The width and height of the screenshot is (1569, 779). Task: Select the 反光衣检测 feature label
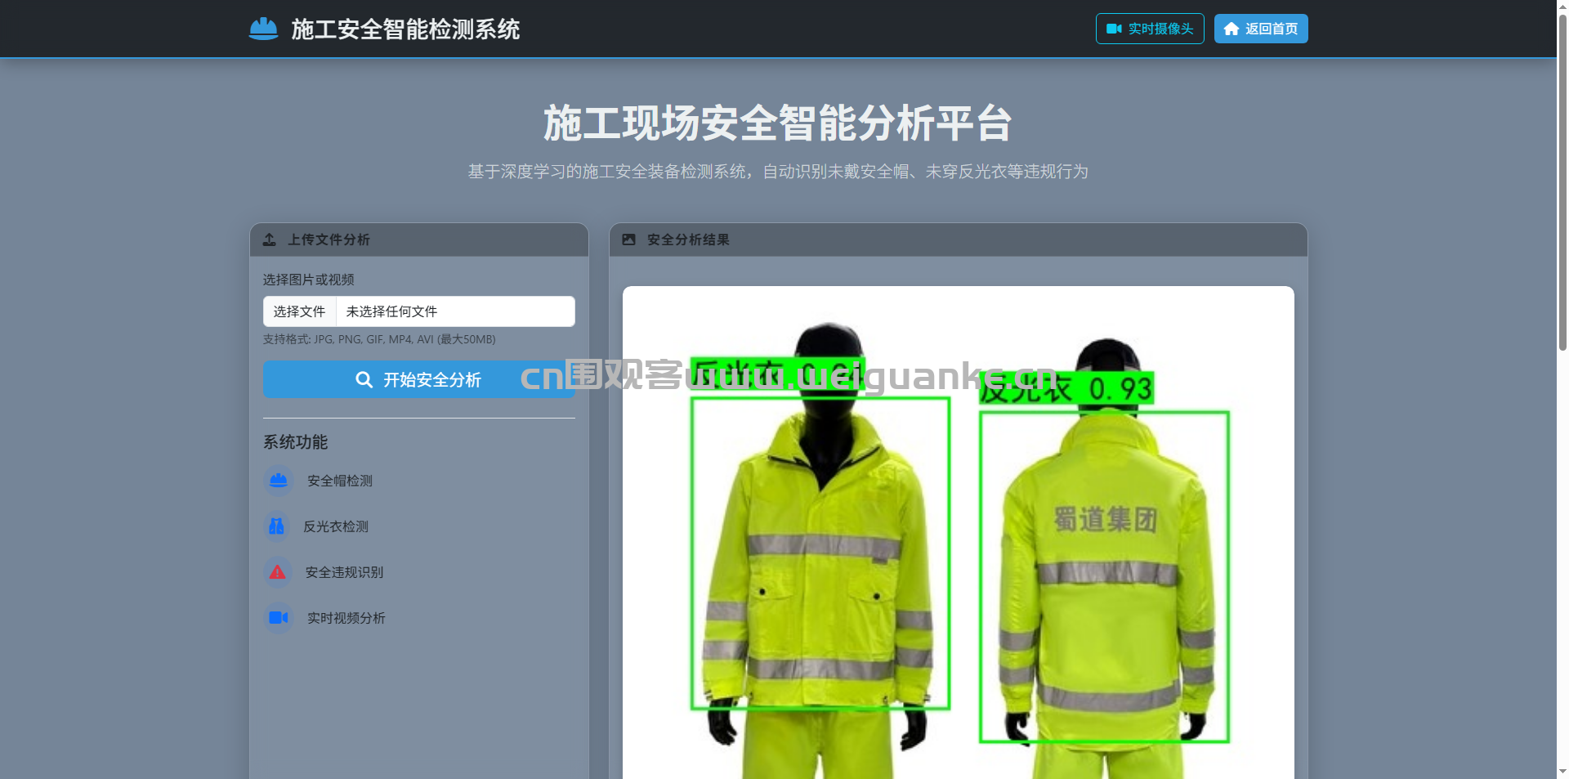[336, 526]
